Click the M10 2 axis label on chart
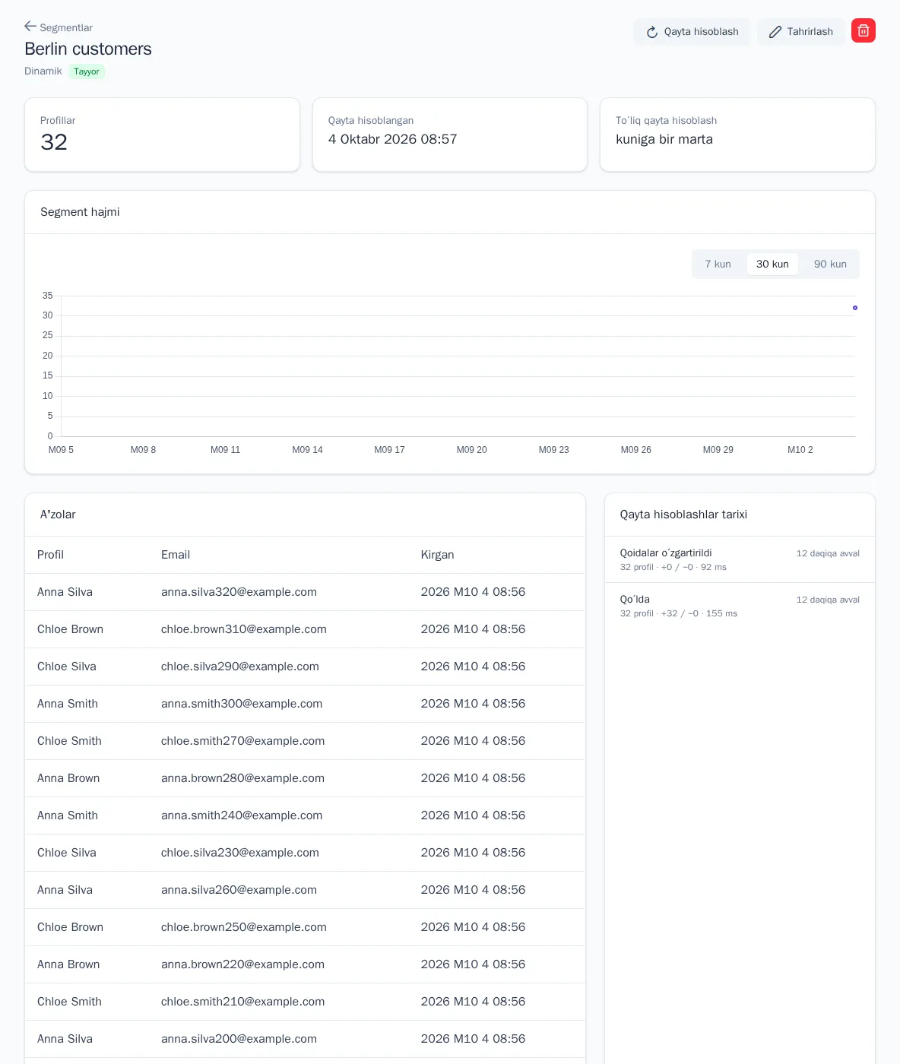 click(800, 450)
